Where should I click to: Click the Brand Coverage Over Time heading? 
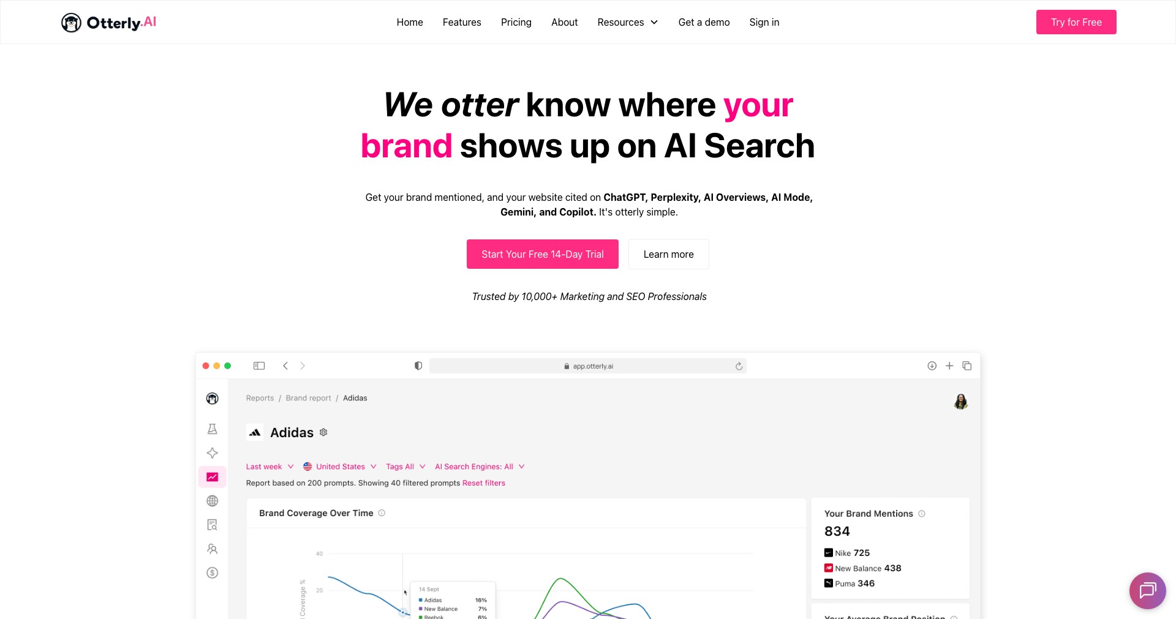tap(316, 513)
